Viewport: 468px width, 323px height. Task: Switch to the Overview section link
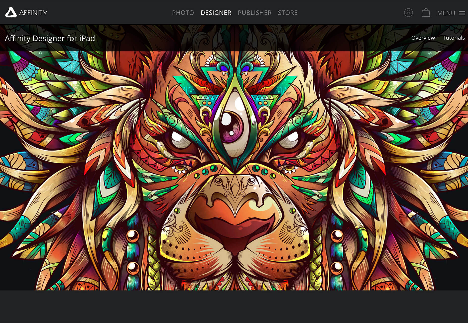[423, 38]
